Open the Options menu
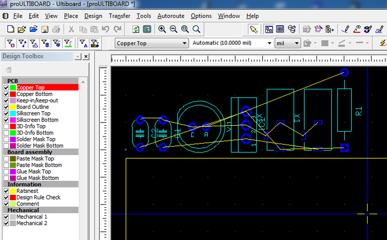This screenshot has width=387, height=240. coord(201,16)
